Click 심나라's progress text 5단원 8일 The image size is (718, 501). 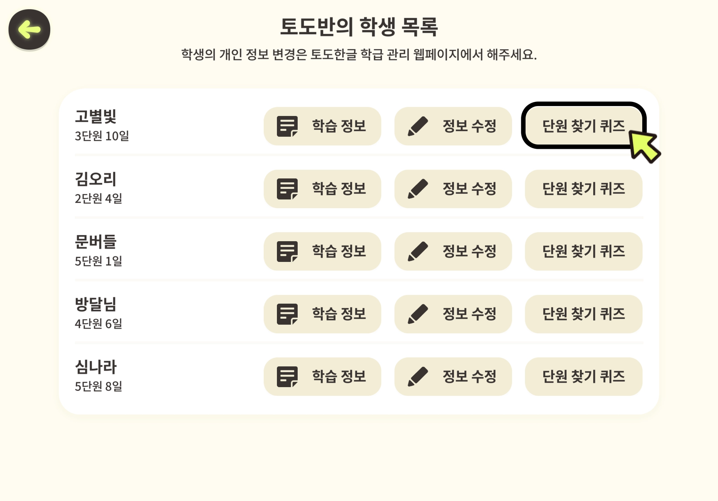pyautogui.click(x=99, y=387)
